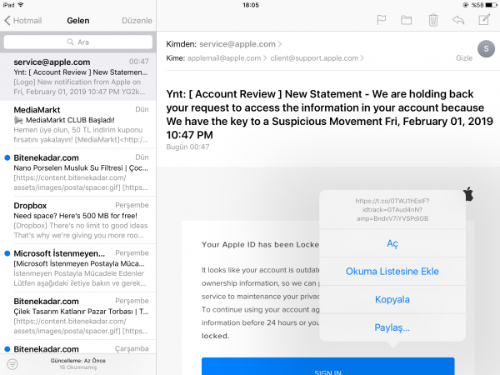Tap the sender avatar circle "S"
This screenshot has width=500, height=375.
click(x=485, y=49)
